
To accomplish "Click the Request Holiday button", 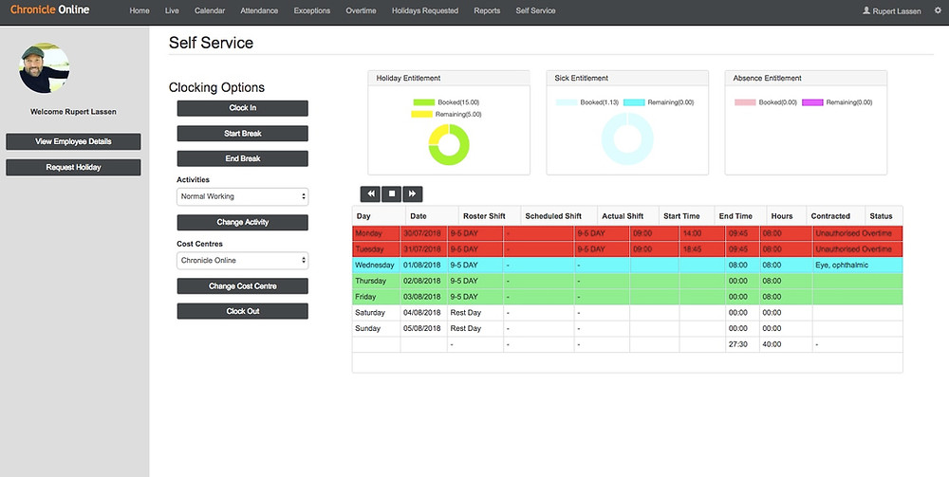I will [x=73, y=168].
